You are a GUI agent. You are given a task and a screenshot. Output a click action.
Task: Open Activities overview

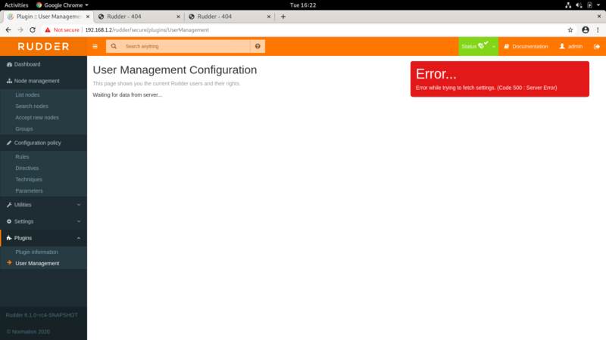click(x=16, y=5)
